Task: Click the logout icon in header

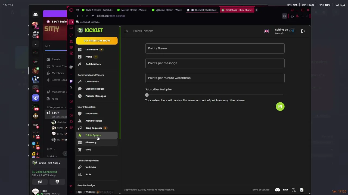Action: click(x=303, y=31)
